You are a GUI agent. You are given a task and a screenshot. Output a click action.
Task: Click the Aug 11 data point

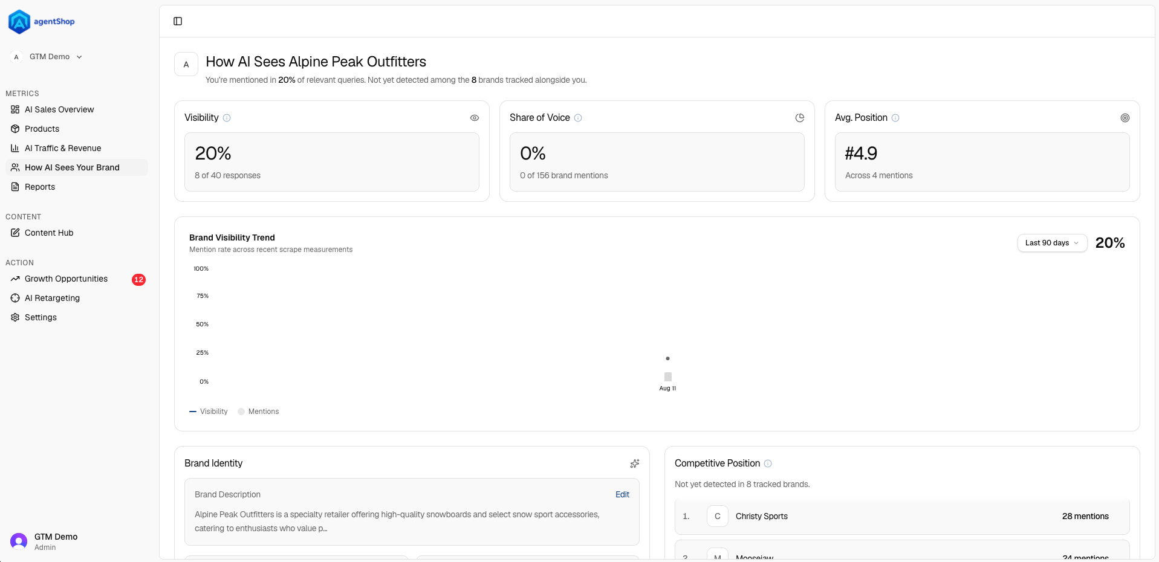(667, 358)
